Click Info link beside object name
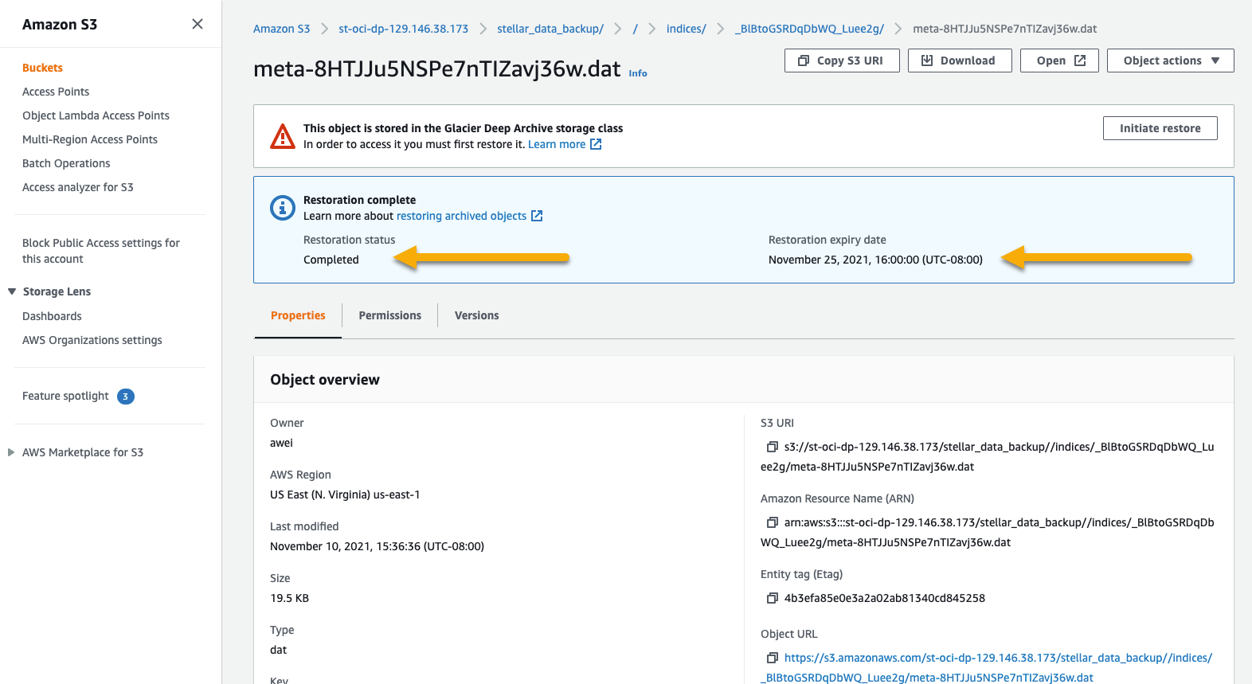The height and width of the screenshot is (684, 1252). tap(637, 73)
